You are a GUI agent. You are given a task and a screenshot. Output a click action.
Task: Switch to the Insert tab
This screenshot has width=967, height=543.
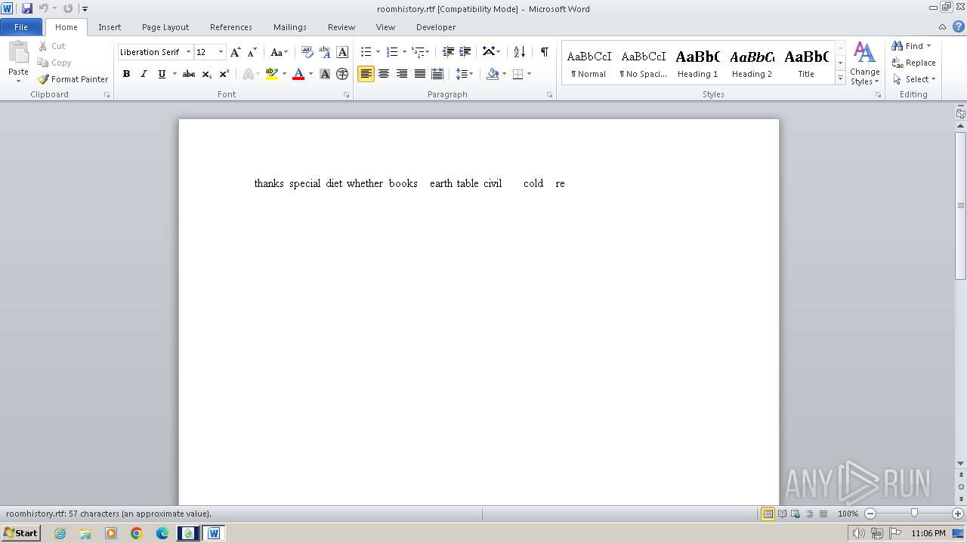110,27
